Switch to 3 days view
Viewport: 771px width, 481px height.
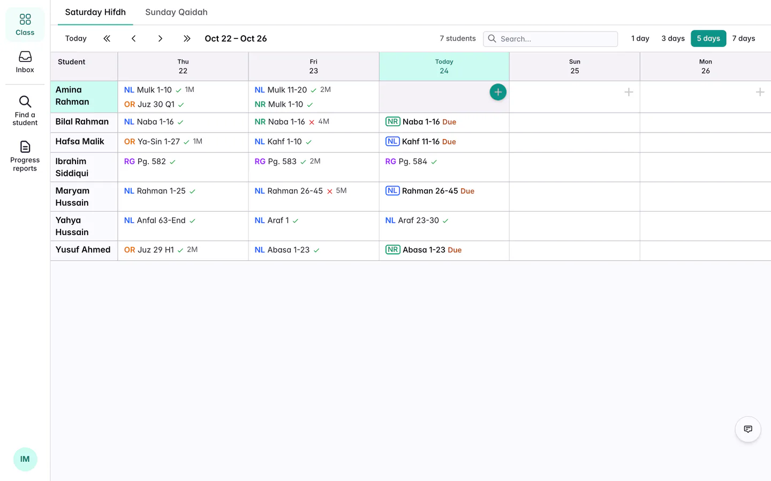[x=673, y=38]
